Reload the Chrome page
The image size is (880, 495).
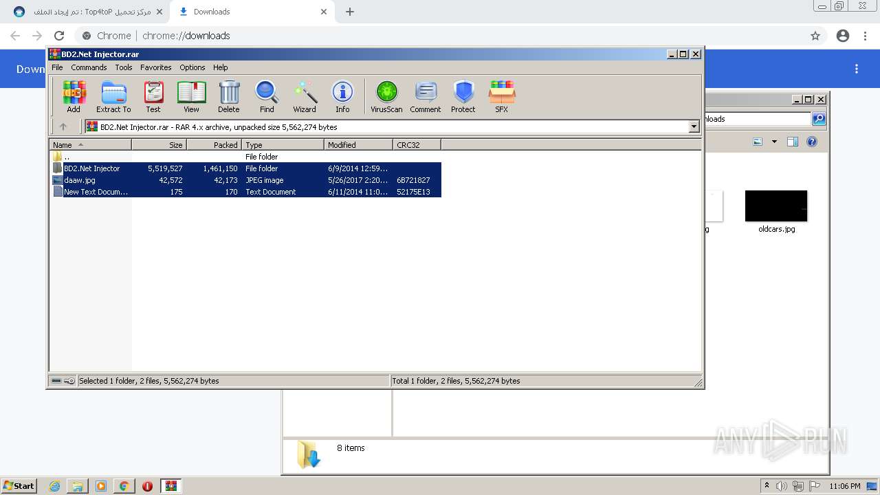coord(59,36)
